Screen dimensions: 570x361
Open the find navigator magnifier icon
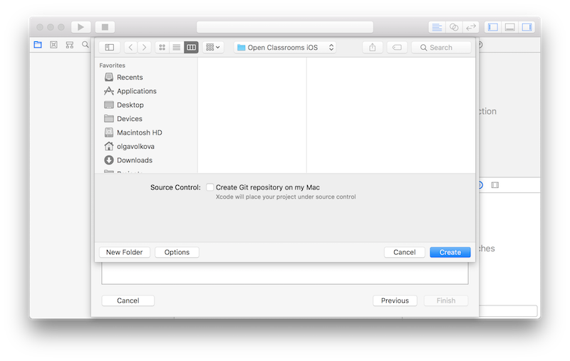click(x=85, y=44)
